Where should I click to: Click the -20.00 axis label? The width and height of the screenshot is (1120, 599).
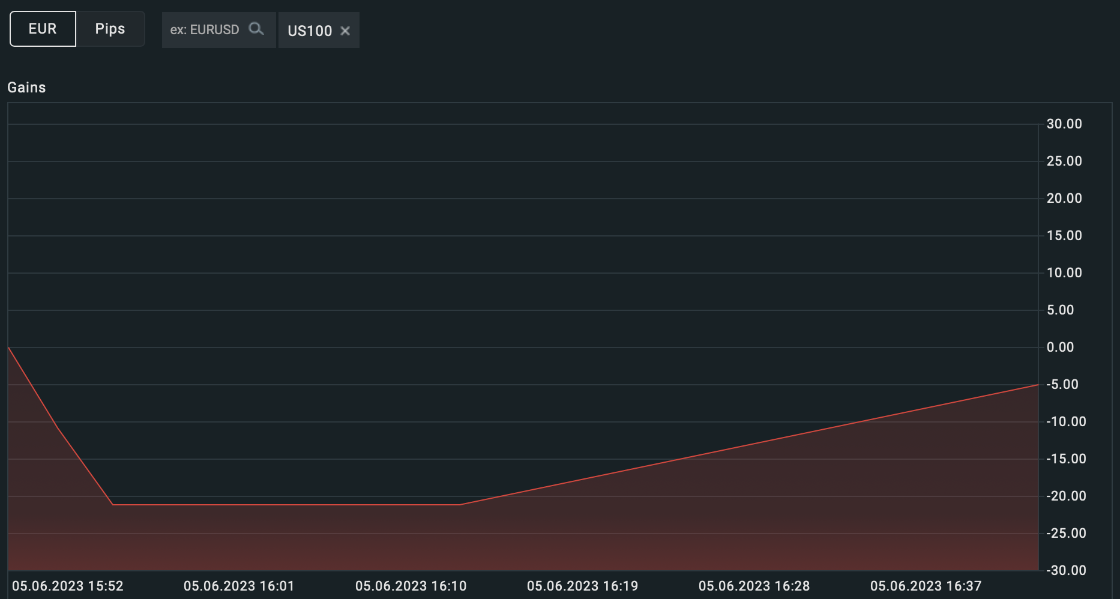[x=1066, y=496]
